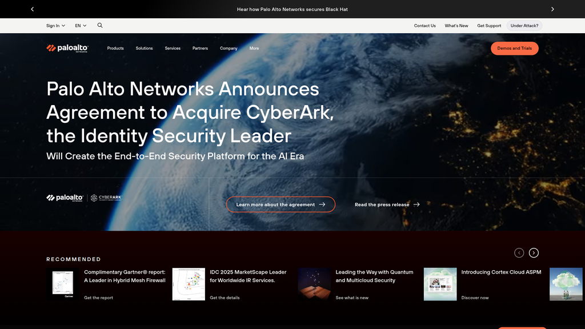Click the See what is new link
The image size is (585, 329).
(x=352, y=298)
